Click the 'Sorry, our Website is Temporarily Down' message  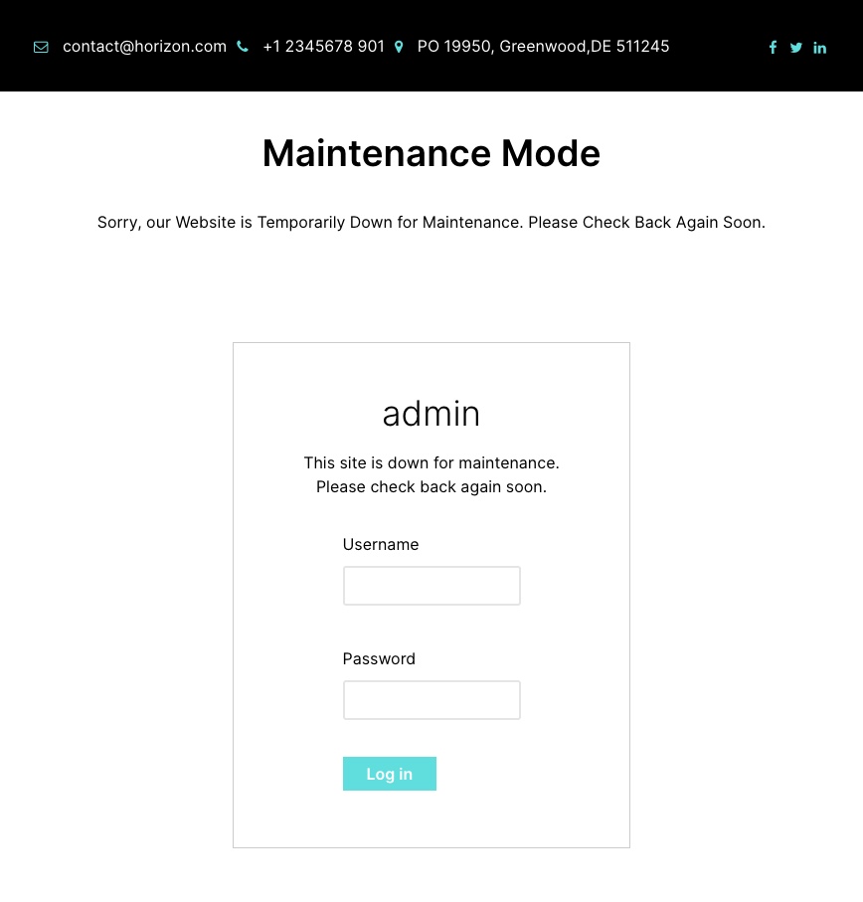(x=431, y=223)
